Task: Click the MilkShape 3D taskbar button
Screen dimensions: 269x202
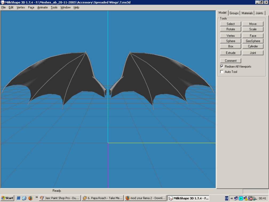Action: (188, 198)
